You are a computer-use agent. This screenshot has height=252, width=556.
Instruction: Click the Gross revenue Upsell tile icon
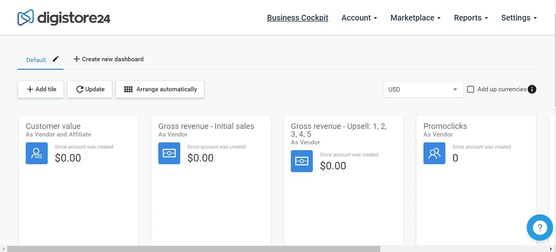coord(302,161)
